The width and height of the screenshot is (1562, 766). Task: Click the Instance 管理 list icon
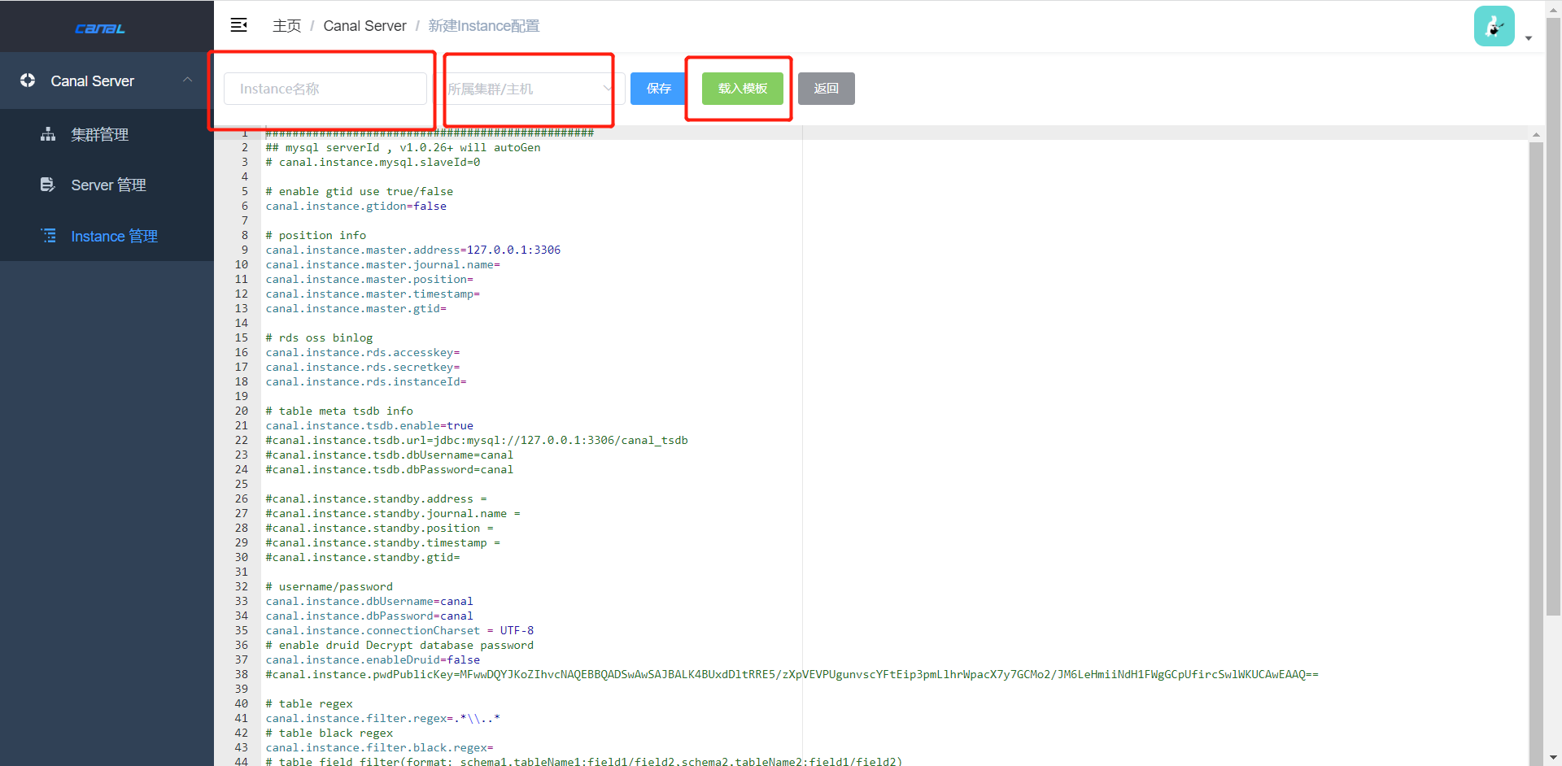click(x=48, y=236)
